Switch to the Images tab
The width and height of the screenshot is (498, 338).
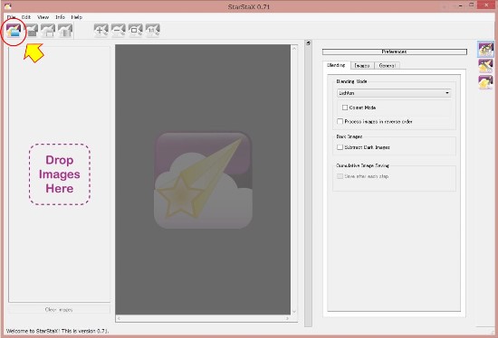tap(362, 66)
